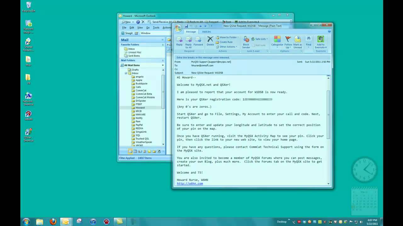
Task: Switch to the Add-Ins ribbon tab
Action: click(x=207, y=32)
